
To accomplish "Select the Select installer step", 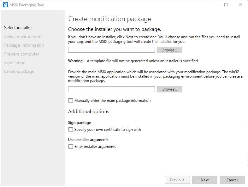I will (x=18, y=27).
